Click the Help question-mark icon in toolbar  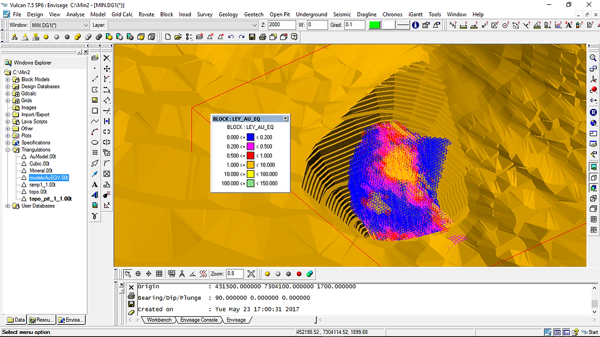(x=294, y=37)
